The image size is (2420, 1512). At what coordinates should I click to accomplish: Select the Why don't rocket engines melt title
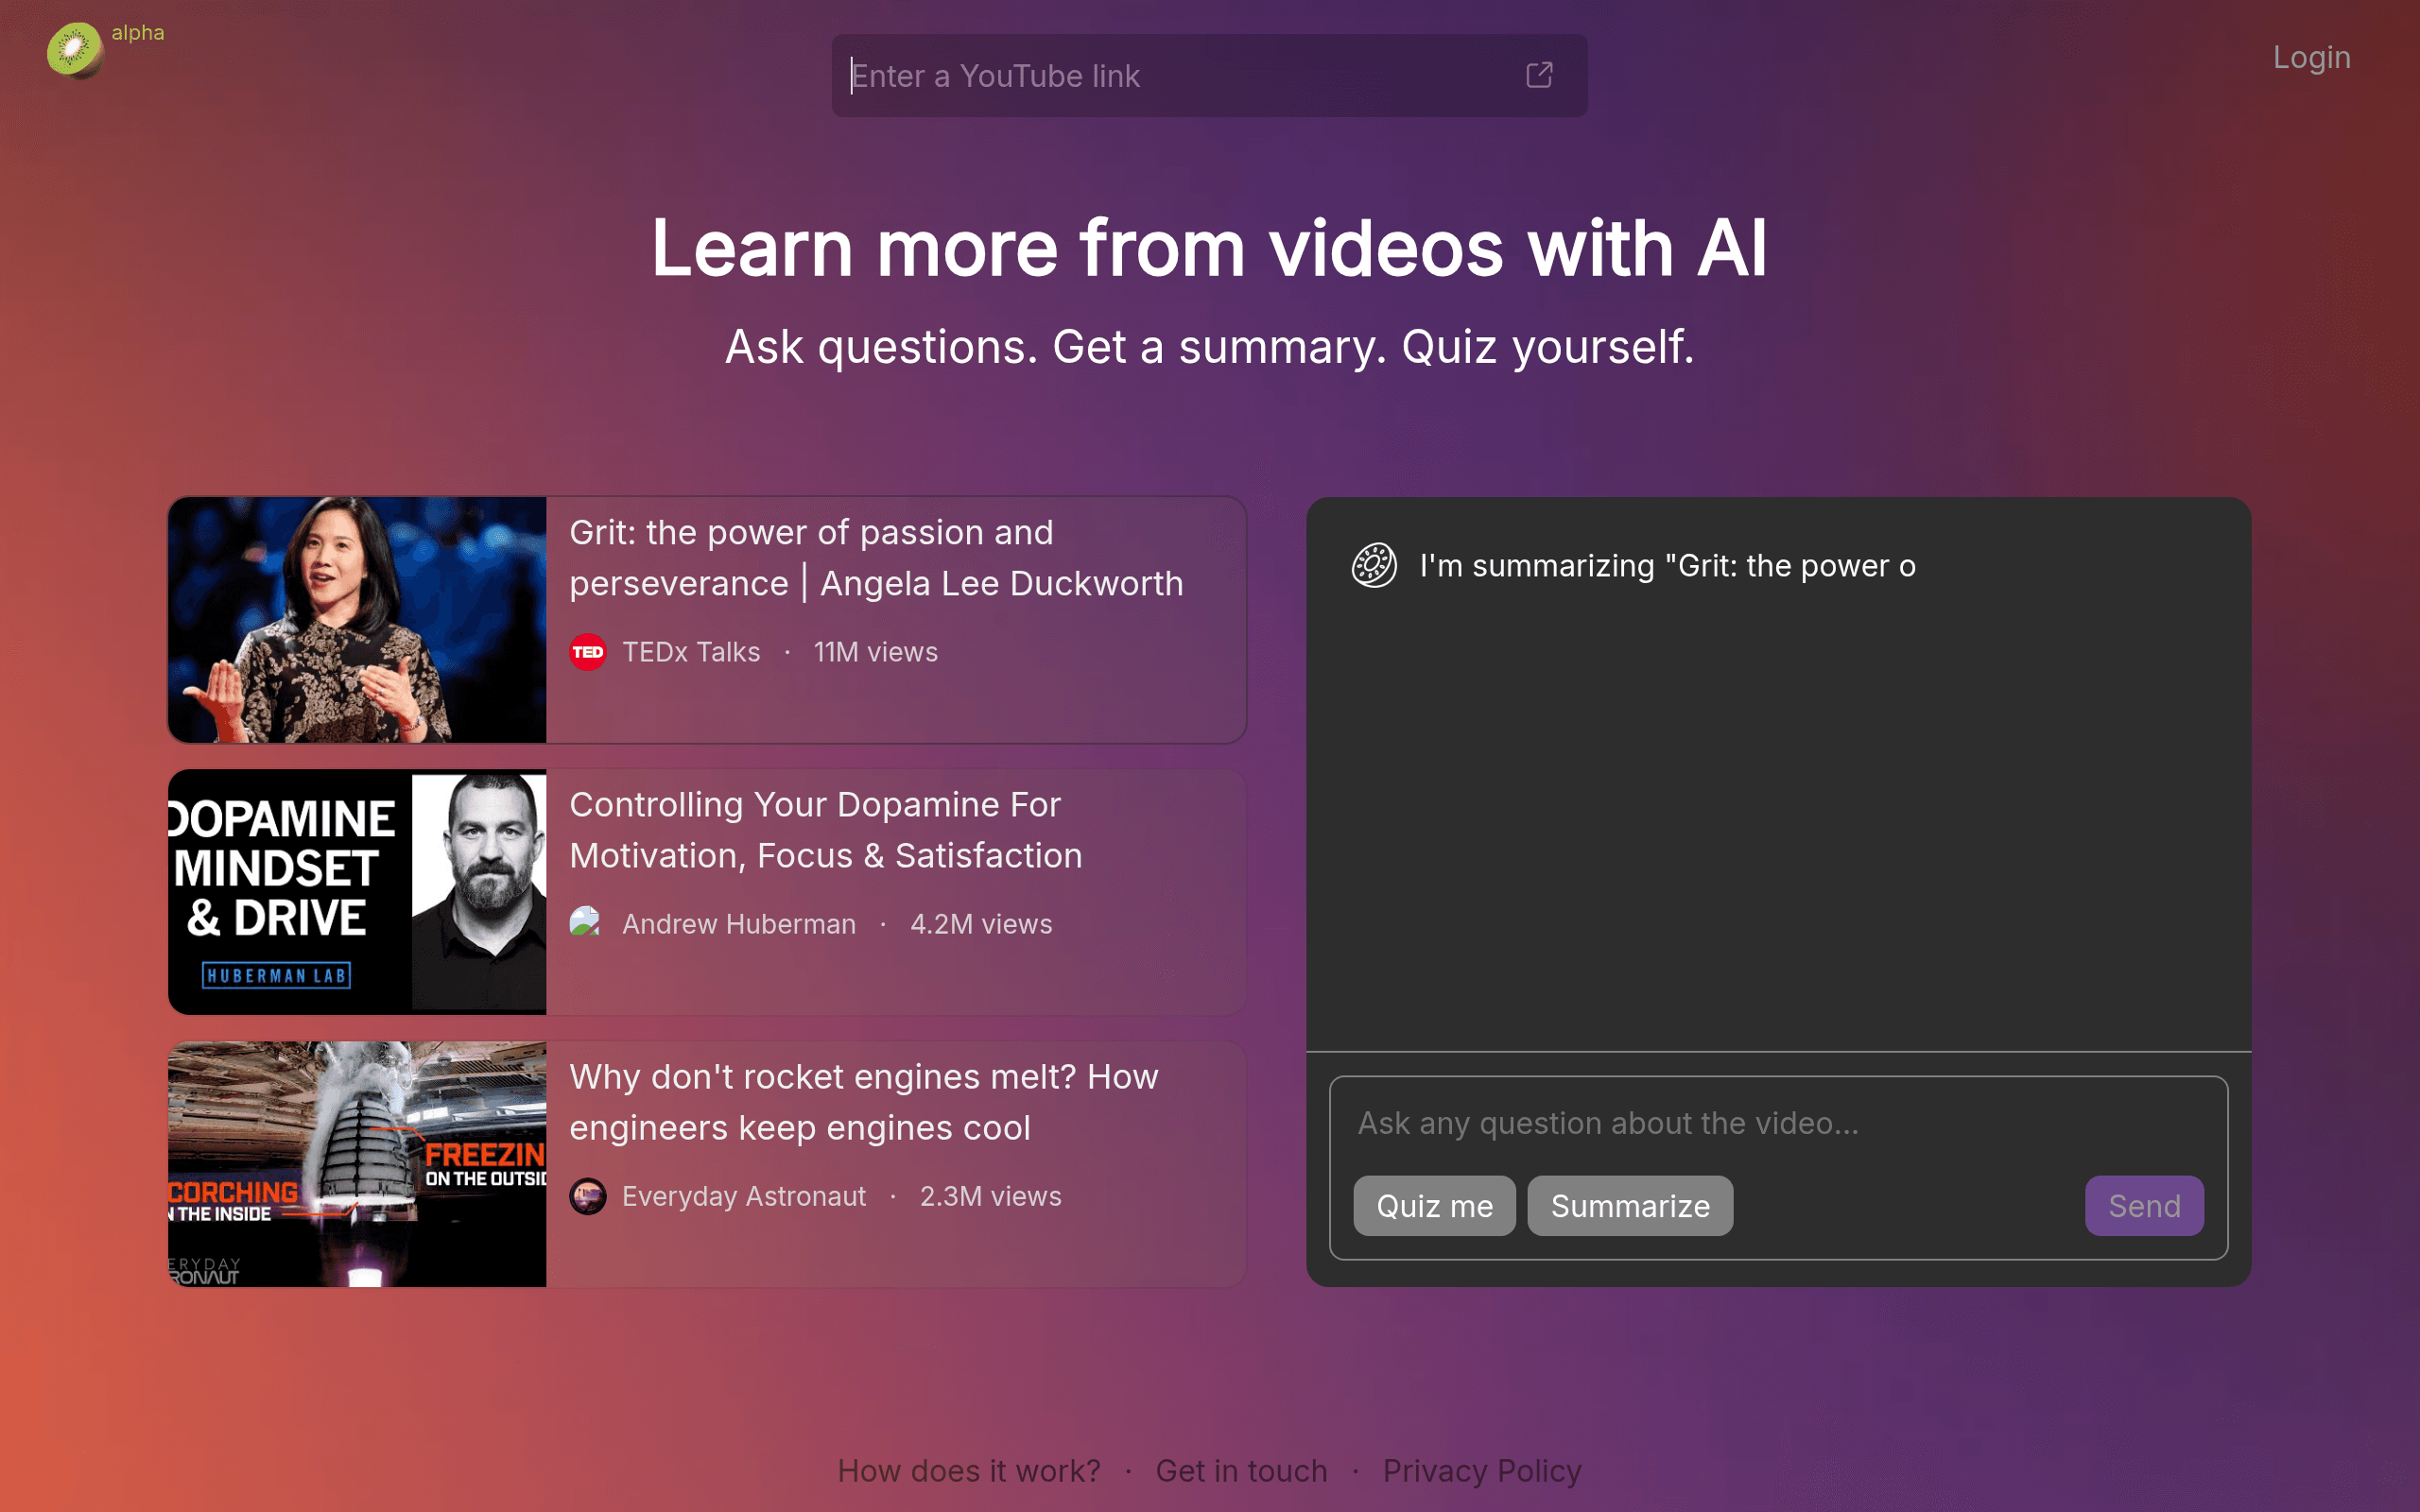[864, 1102]
